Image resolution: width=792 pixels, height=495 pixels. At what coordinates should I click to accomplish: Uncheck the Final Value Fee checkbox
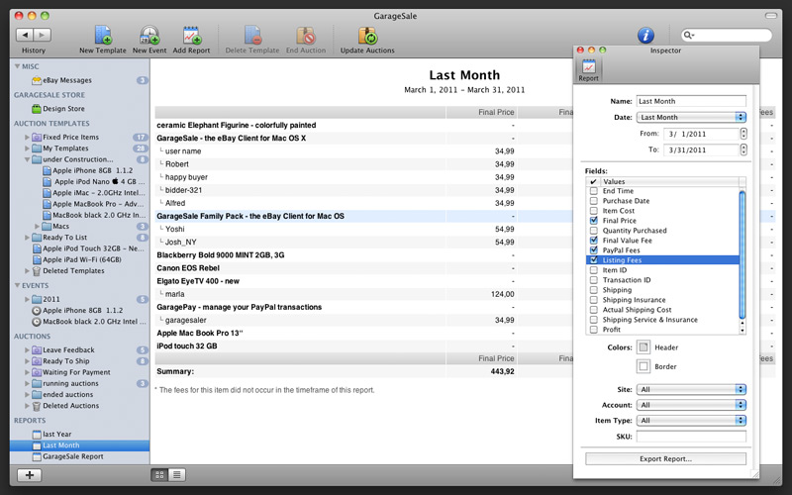[593, 241]
